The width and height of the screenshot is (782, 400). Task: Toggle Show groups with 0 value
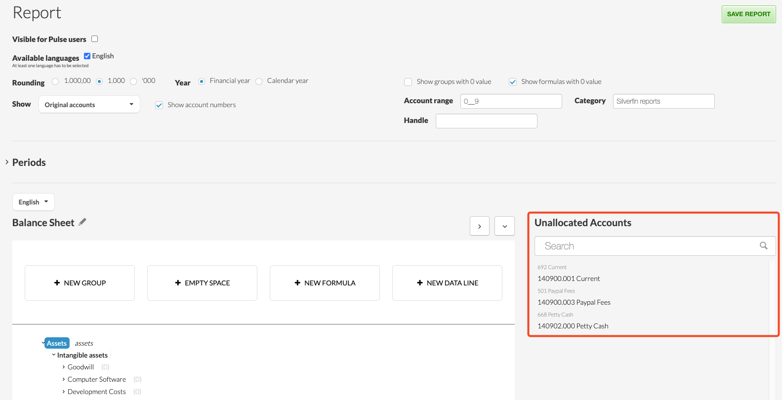[408, 82]
